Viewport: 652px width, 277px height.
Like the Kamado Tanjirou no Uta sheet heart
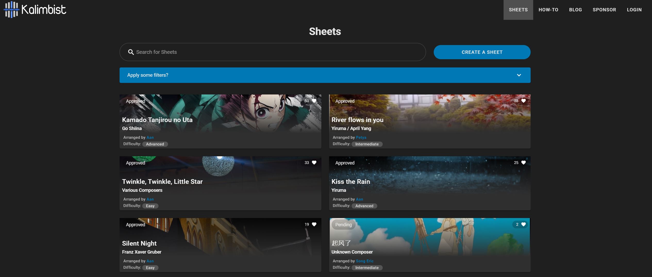(x=314, y=101)
